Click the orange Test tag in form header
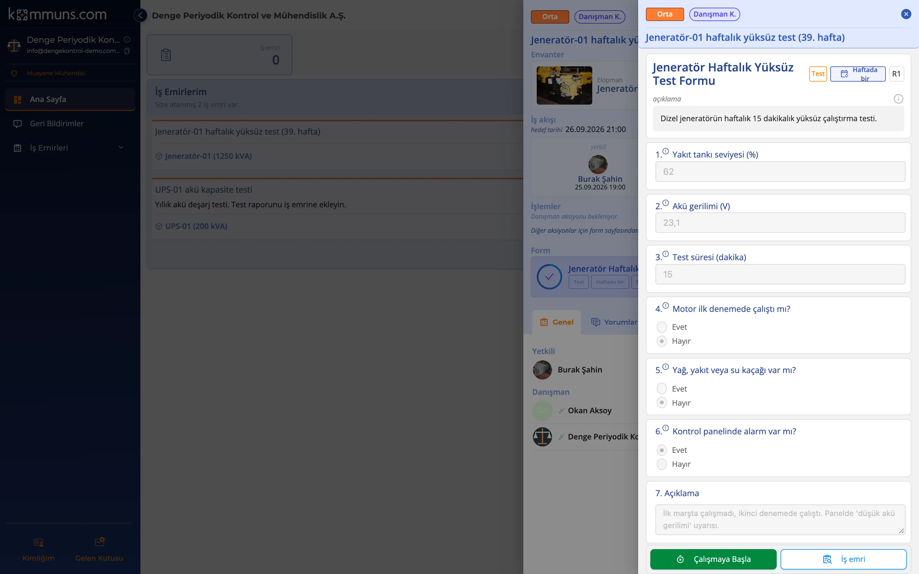The height and width of the screenshot is (574, 919). [x=818, y=74]
